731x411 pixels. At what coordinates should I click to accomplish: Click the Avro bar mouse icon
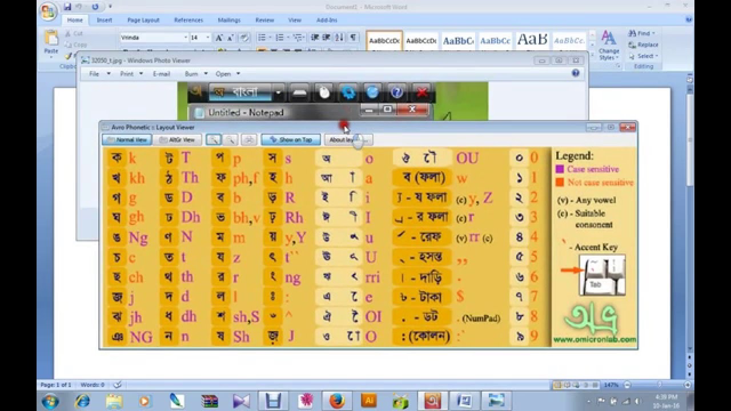pos(324,92)
